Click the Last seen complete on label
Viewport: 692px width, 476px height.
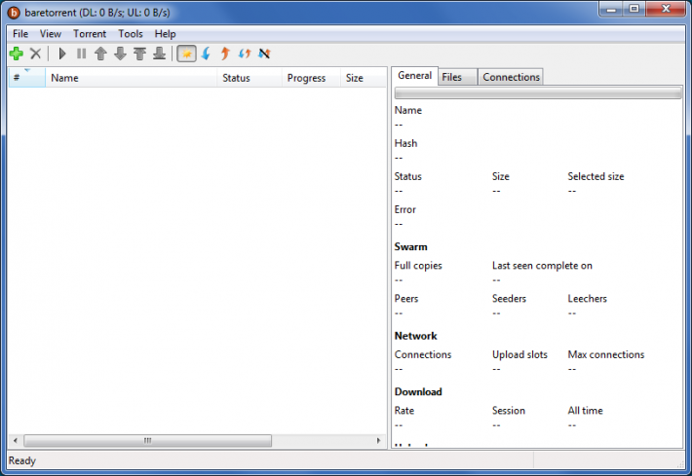(542, 266)
